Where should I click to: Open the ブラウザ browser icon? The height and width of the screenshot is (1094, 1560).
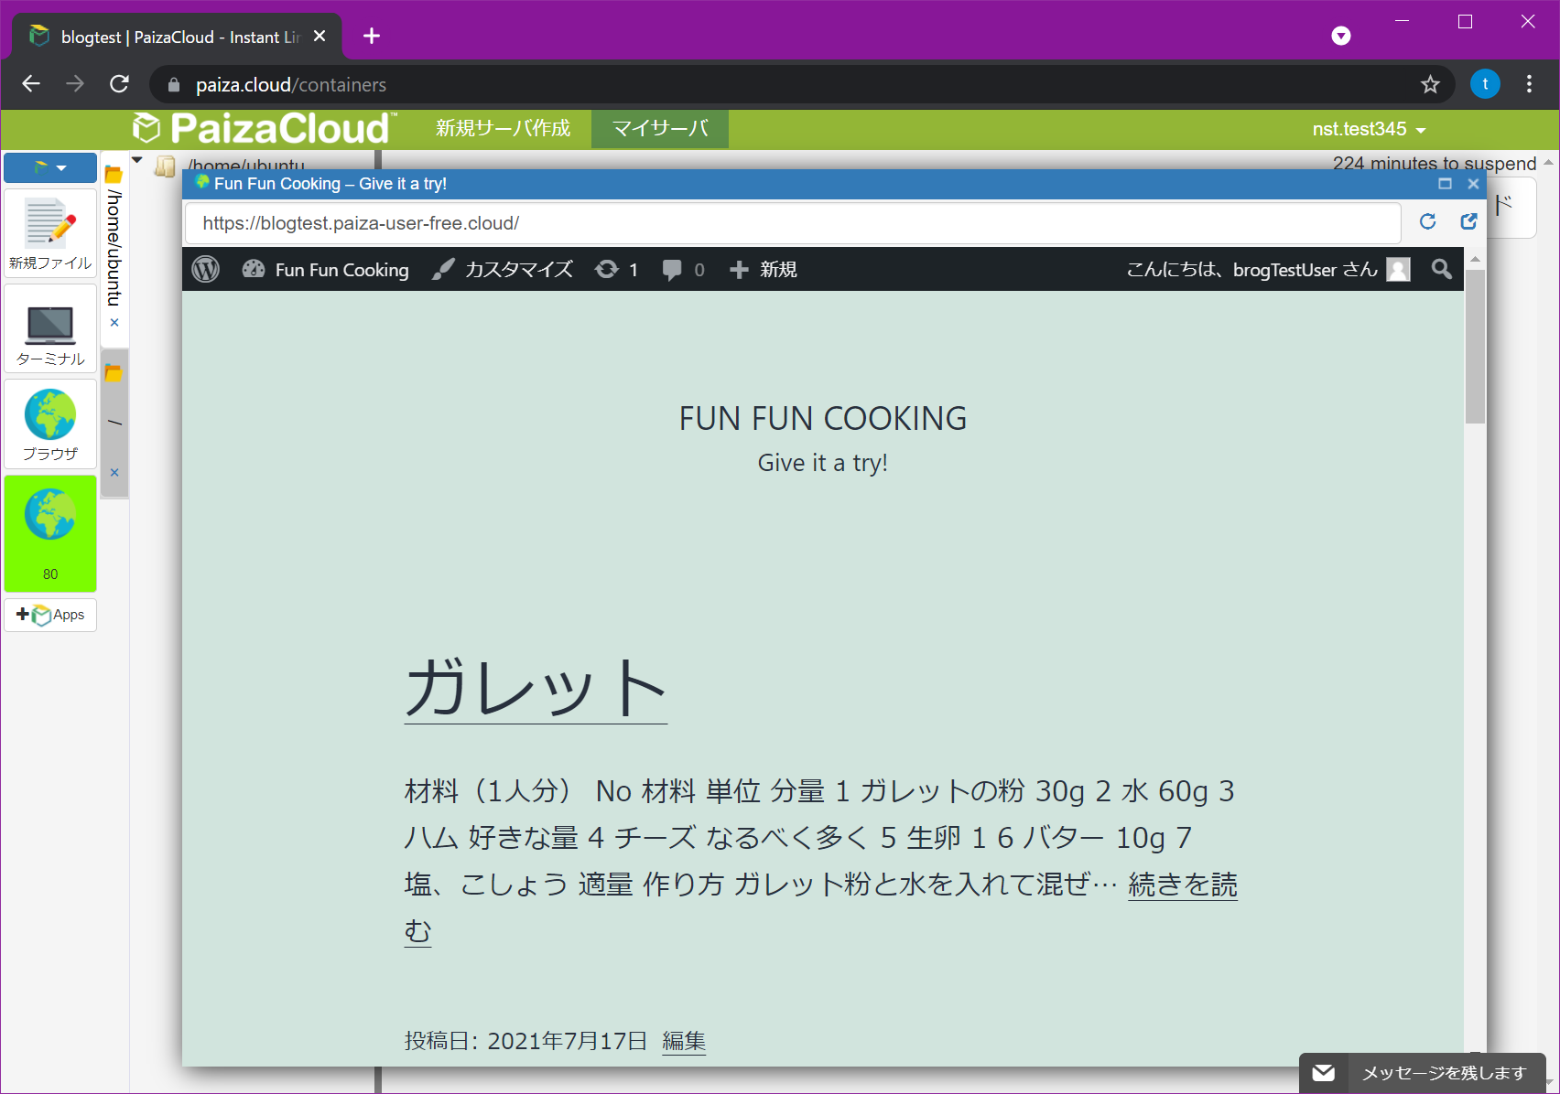click(x=50, y=424)
